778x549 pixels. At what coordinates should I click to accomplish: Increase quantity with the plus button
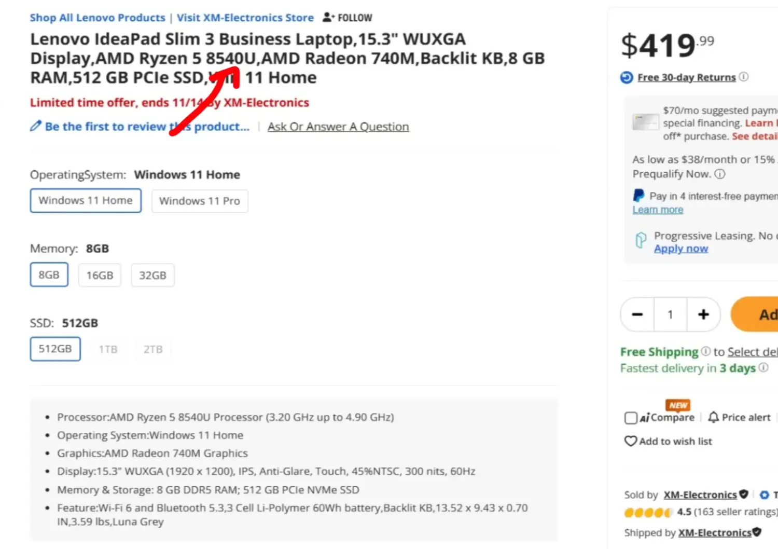tap(703, 314)
